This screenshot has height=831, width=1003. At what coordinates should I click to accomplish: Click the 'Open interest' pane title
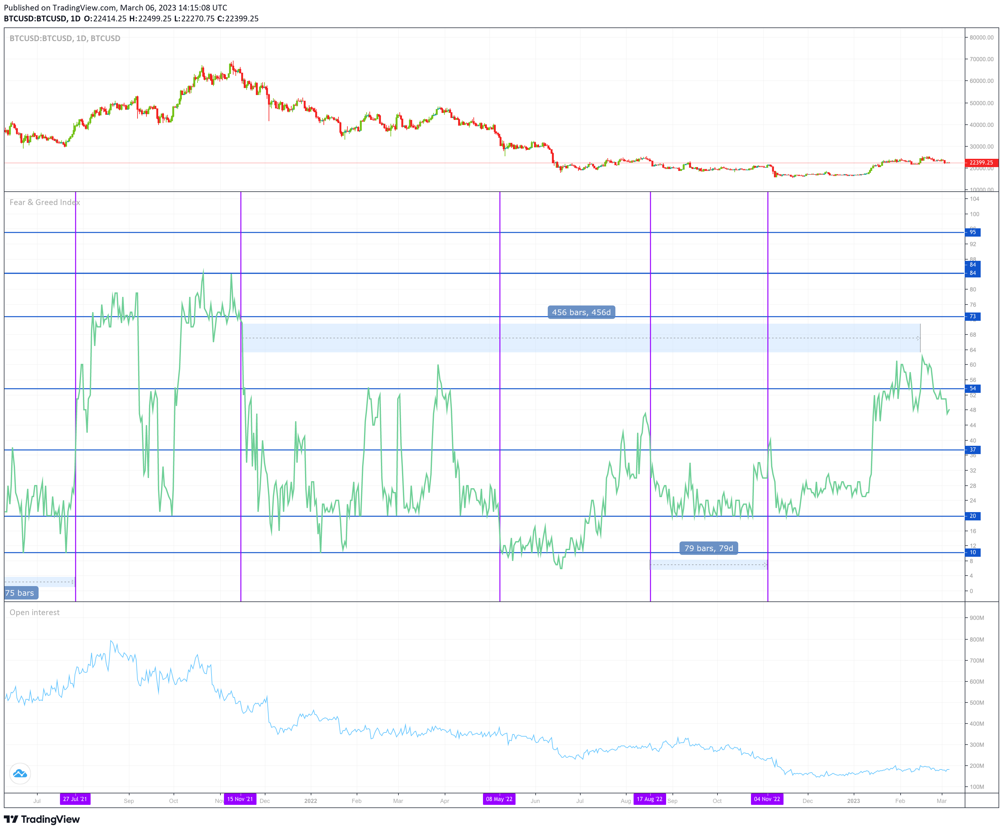(34, 612)
